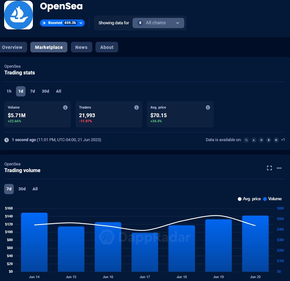290x281 pixels.
Task: Click the chain-link blockchain icon
Action: click(246, 140)
